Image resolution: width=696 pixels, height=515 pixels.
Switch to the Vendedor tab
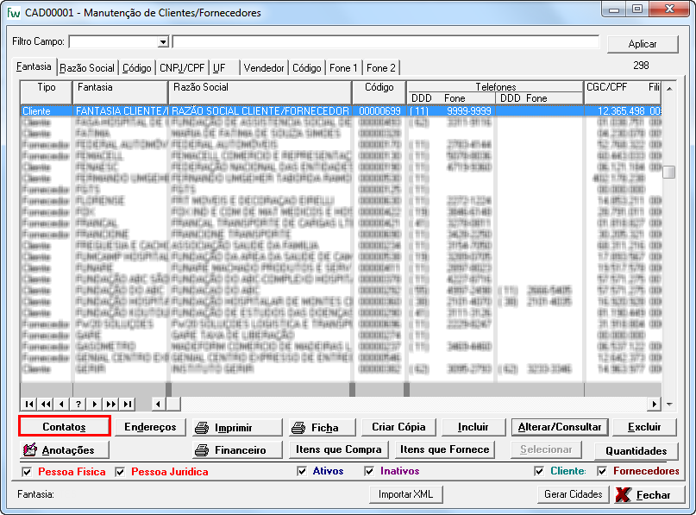264,68
